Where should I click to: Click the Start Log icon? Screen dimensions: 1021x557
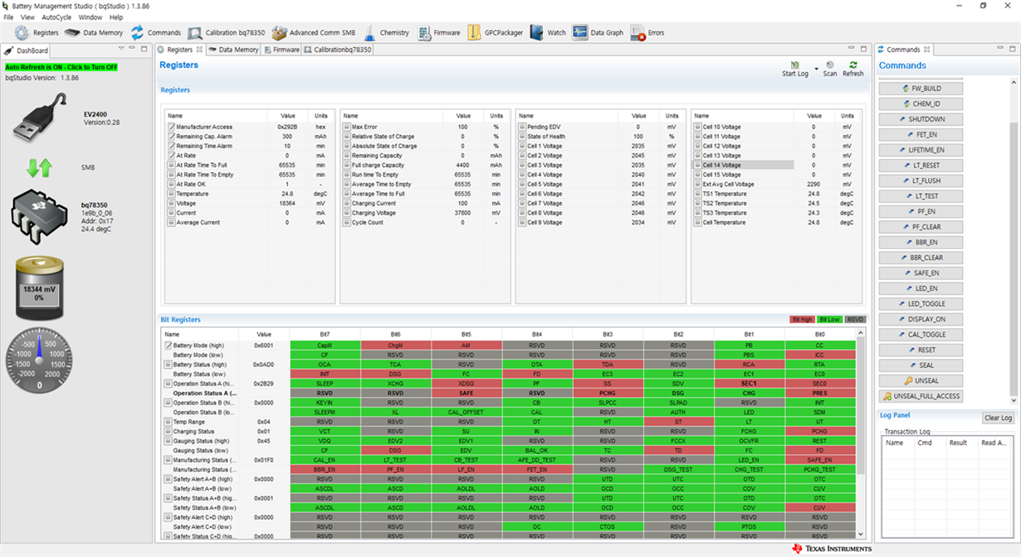click(795, 65)
